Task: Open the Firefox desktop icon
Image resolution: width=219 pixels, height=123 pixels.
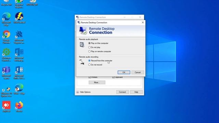Action: pos(19,107)
